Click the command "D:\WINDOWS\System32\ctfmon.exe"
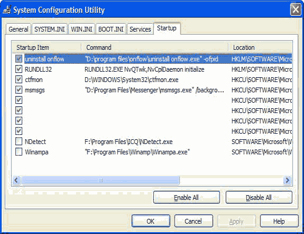This screenshot has width=304, height=234. click(131, 80)
